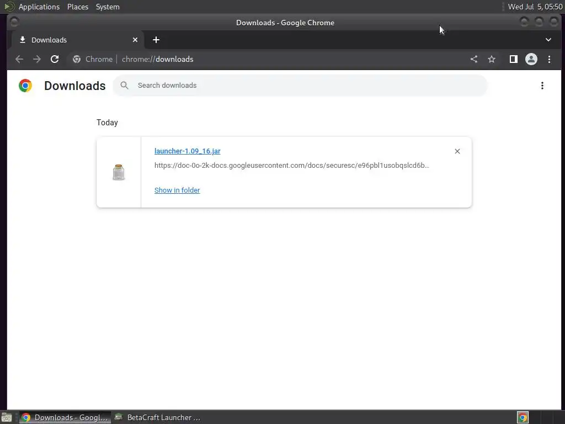Click the Chrome logo beside Downloads heading

tap(25, 86)
